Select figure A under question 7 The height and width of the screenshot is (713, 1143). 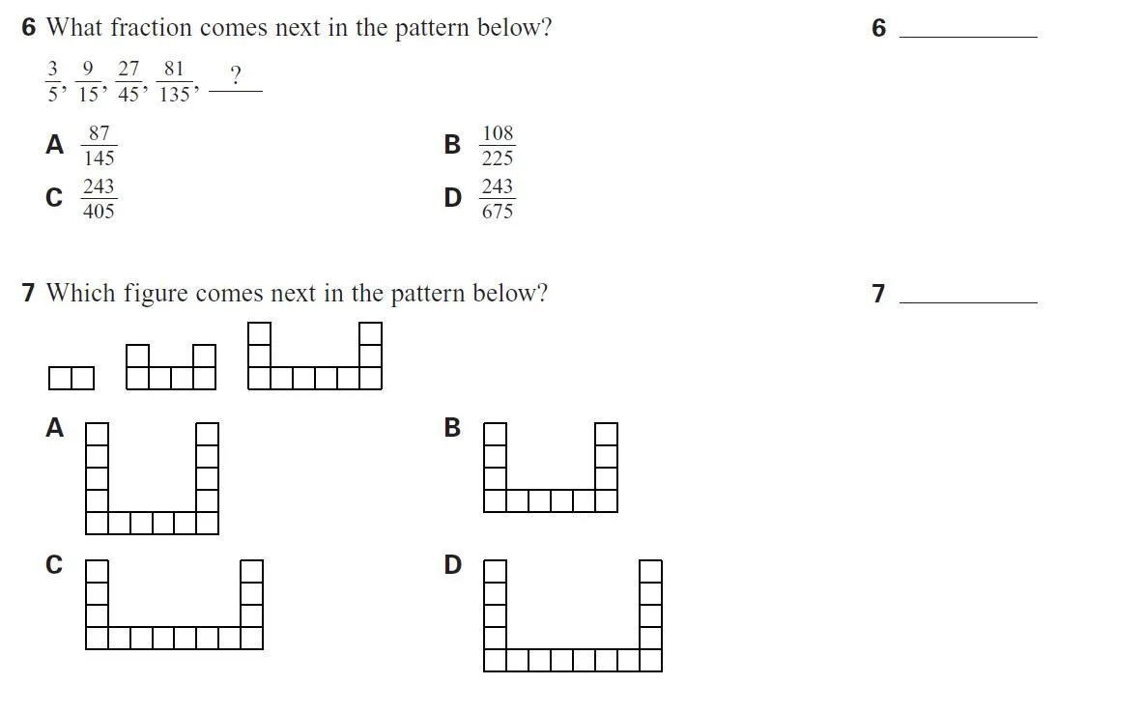click(152, 478)
